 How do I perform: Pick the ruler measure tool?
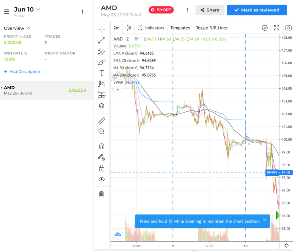(x=102, y=120)
